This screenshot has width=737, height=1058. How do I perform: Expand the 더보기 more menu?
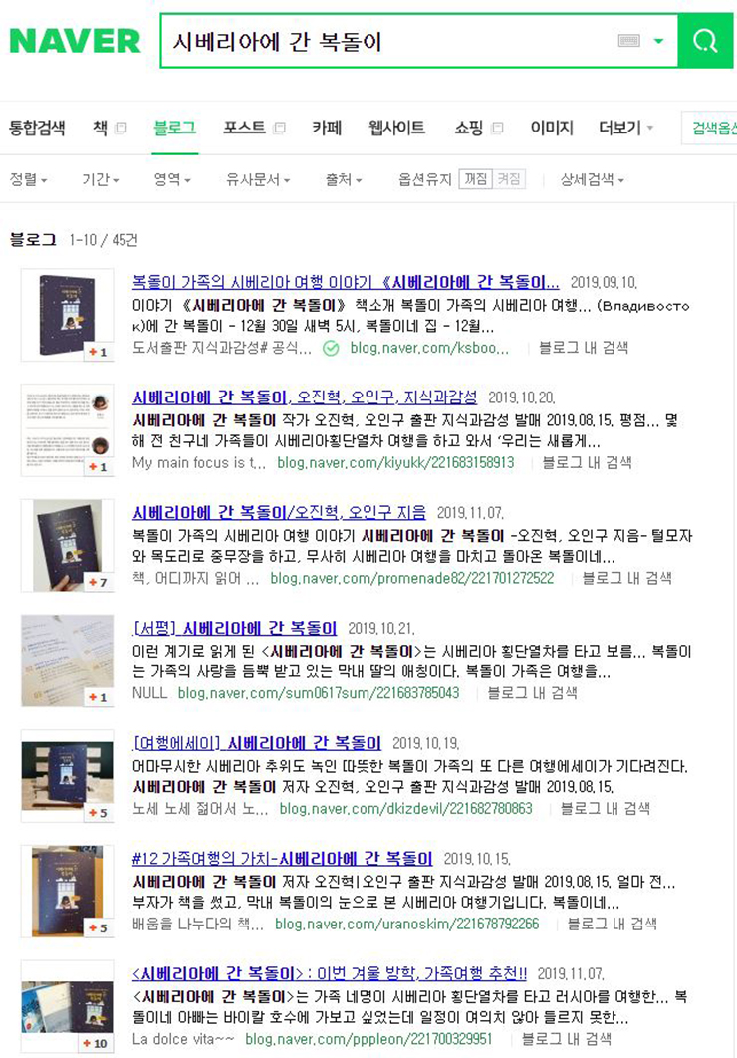pyautogui.click(x=625, y=128)
